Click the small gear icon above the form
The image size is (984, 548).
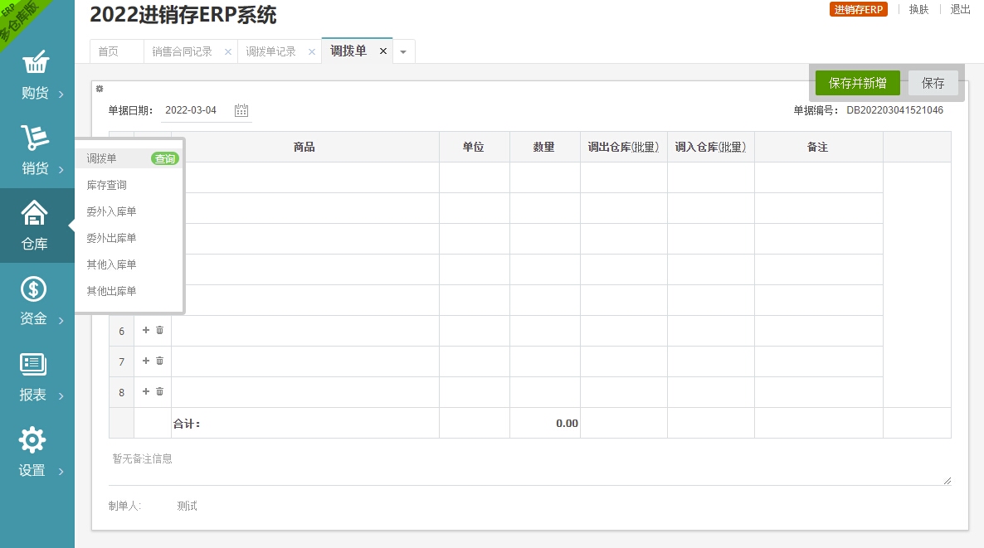100,89
